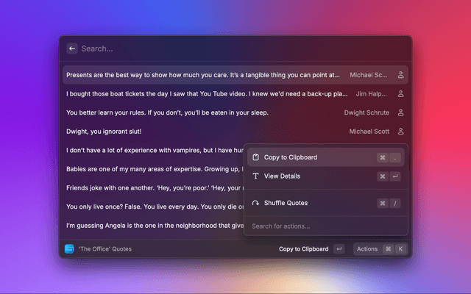Click the View Details text icon
Viewport: 471px width, 294px height.
point(256,176)
